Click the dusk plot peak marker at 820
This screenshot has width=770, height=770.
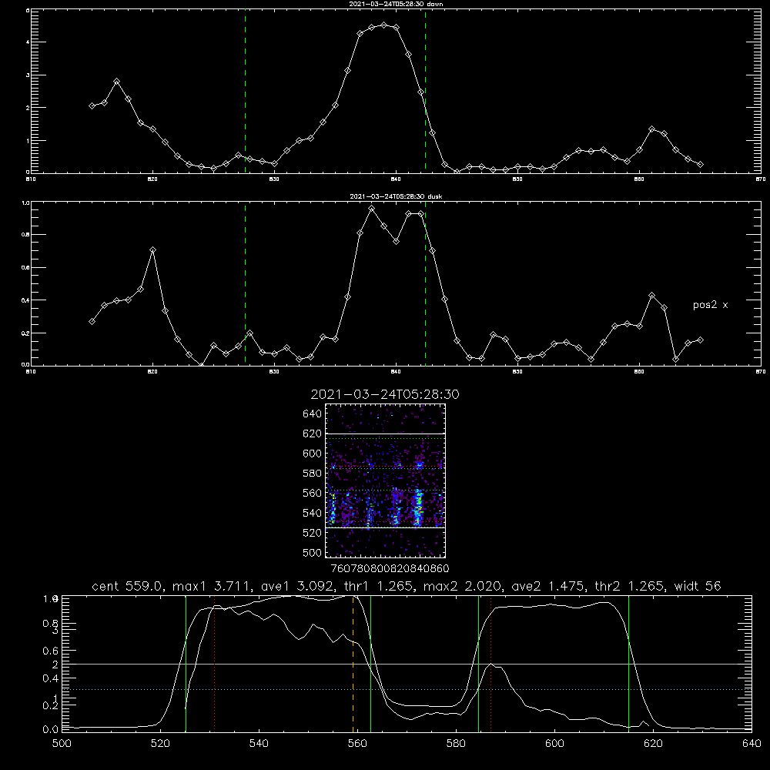pyautogui.click(x=152, y=250)
